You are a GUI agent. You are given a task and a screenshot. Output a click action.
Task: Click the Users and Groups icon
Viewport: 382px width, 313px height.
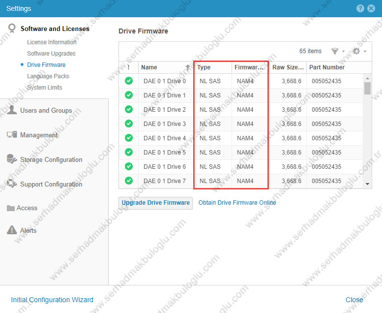tap(12, 110)
